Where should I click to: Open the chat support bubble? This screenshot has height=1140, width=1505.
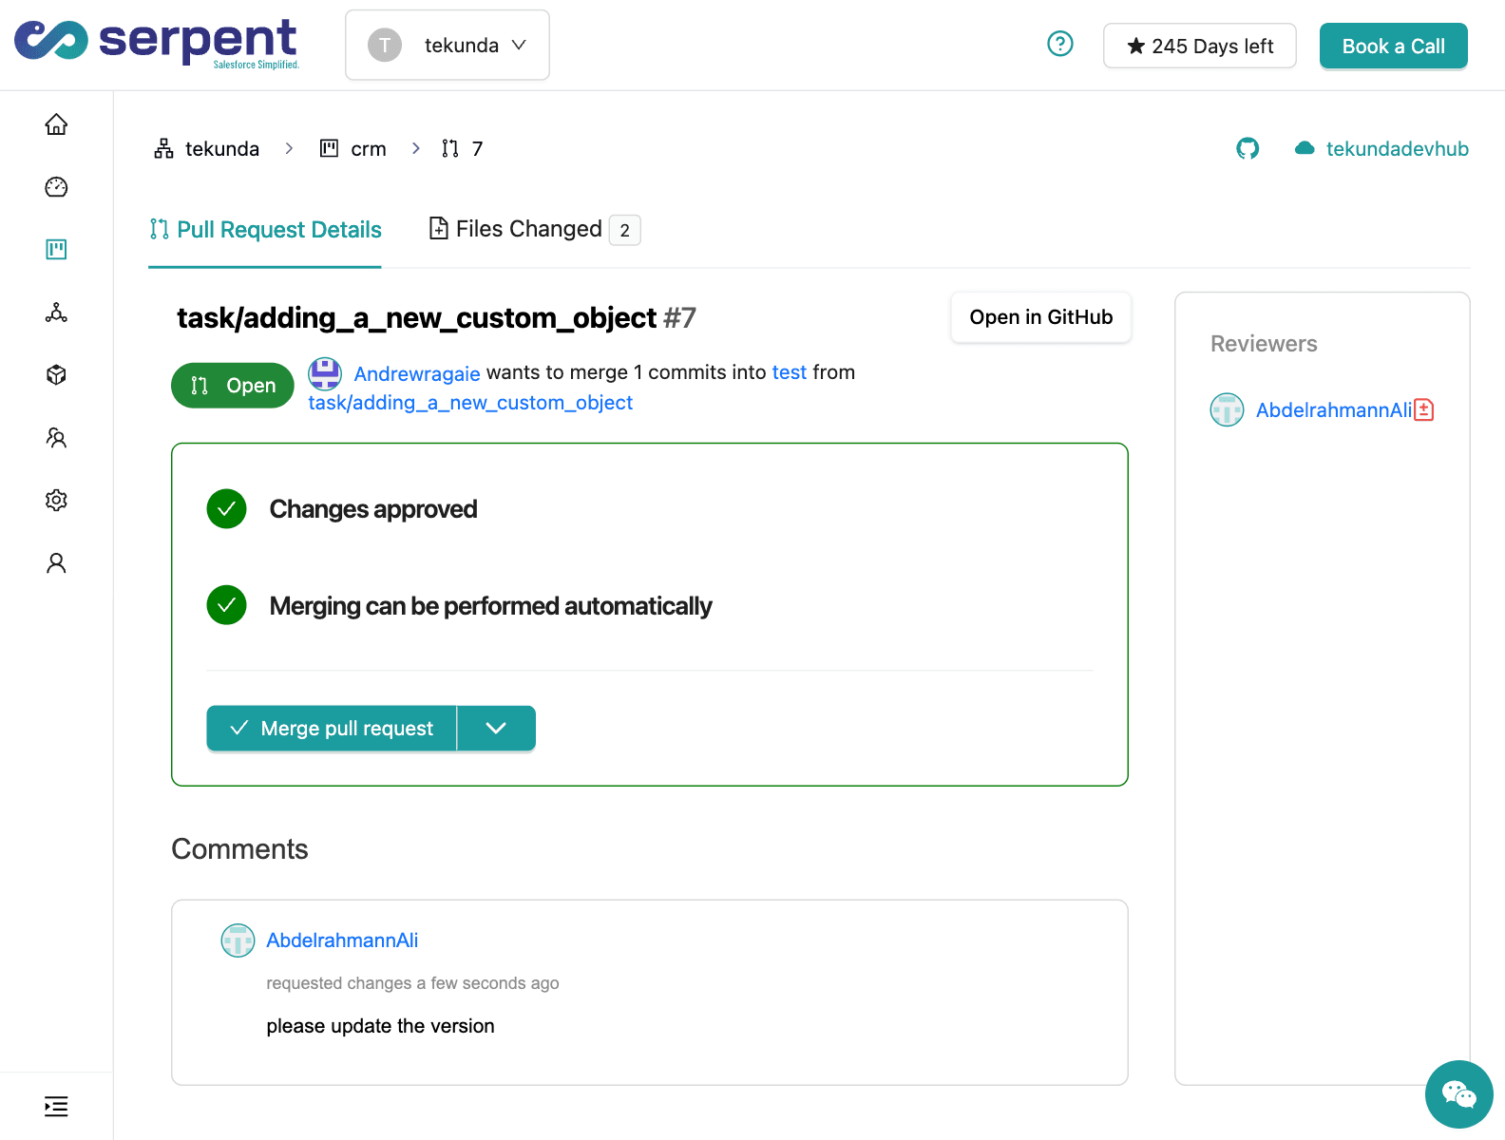[x=1458, y=1094]
